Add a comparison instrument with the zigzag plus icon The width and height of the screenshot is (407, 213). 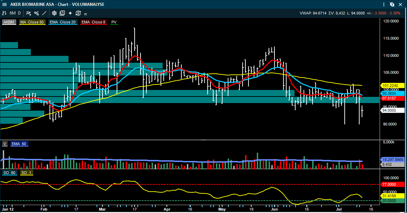(x=37, y=13)
